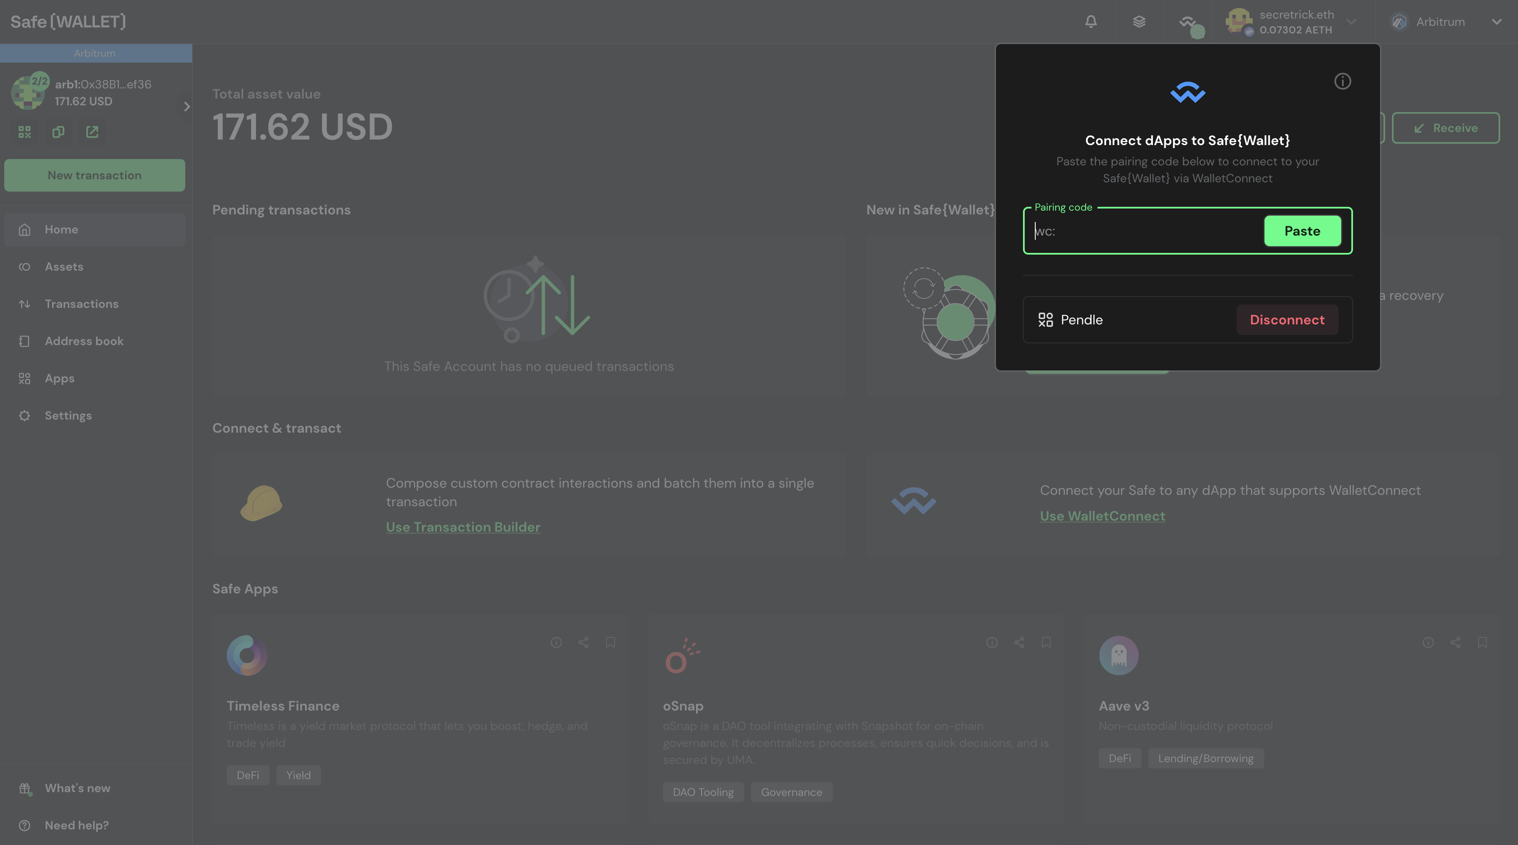1518x845 pixels.
Task: Navigate to Address book in the sidebar
Action: [84, 340]
